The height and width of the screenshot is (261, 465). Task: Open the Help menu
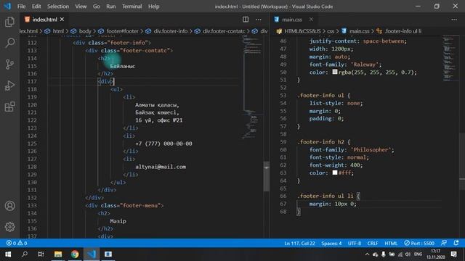(x=153, y=7)
